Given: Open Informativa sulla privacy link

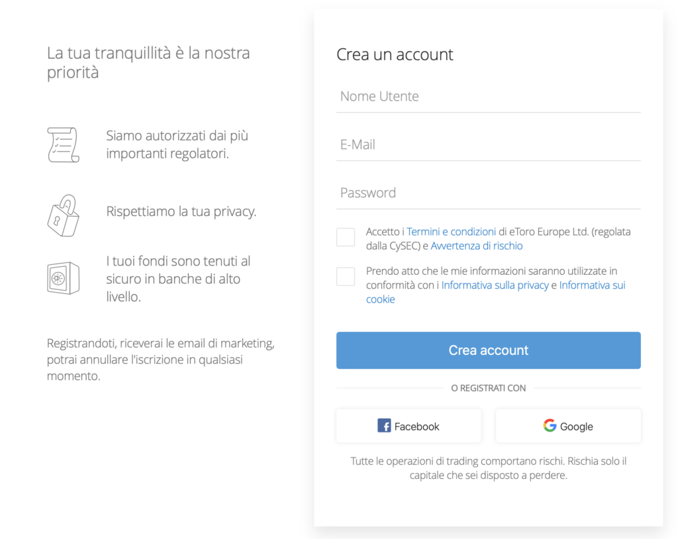Looking at the screenshot, I should pyautogui.click(x=495, y=285).
